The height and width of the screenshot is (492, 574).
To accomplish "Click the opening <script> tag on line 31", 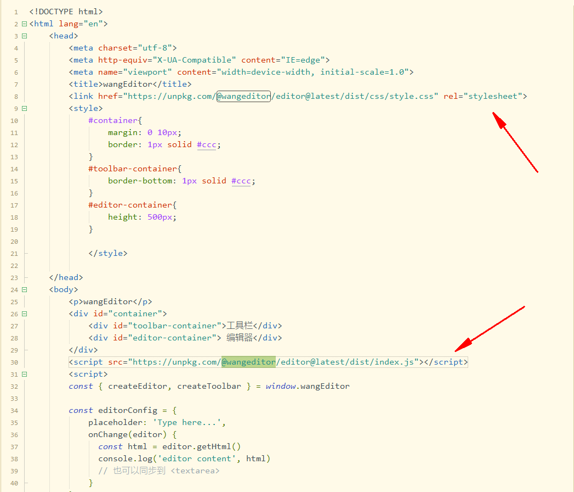I will pyautogui.click(x=88, y=374).
